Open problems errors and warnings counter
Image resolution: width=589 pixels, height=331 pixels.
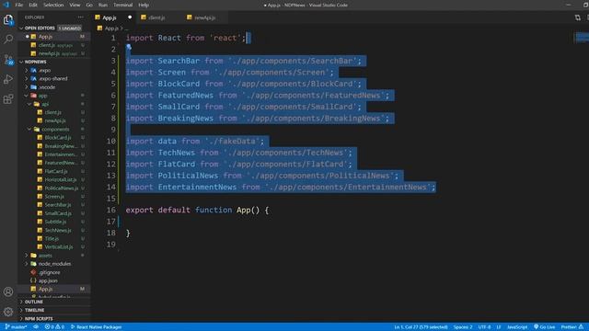(x=54, y=327)
